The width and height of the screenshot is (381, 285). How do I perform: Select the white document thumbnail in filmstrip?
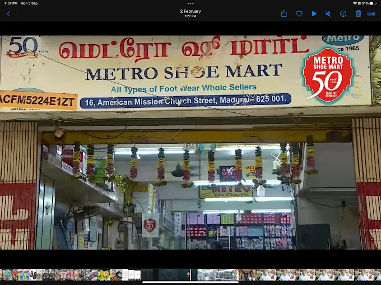pos(131,274)
